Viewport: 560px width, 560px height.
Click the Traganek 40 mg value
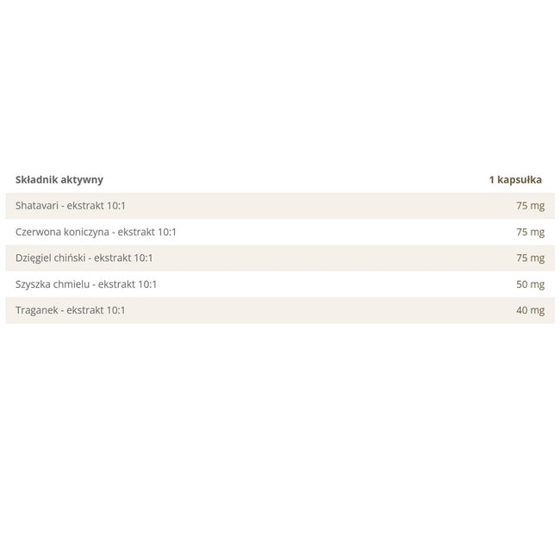click(531, 311)
